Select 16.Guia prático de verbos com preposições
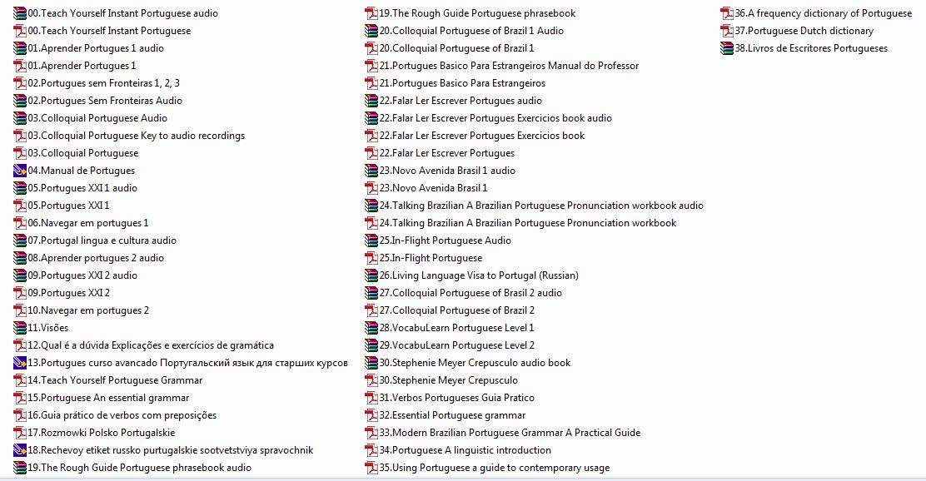Screen dimensions: 926x481 (122, 415)
